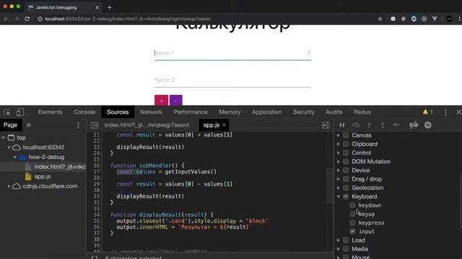Click line number 29 in gutter
The image size is (462, 259).
coord(96,184)
